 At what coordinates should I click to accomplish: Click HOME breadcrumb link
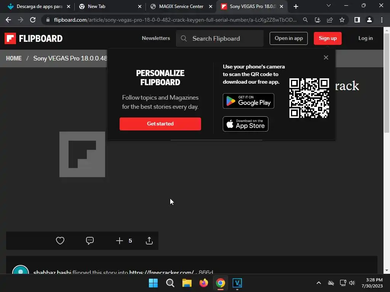[14, 58]
